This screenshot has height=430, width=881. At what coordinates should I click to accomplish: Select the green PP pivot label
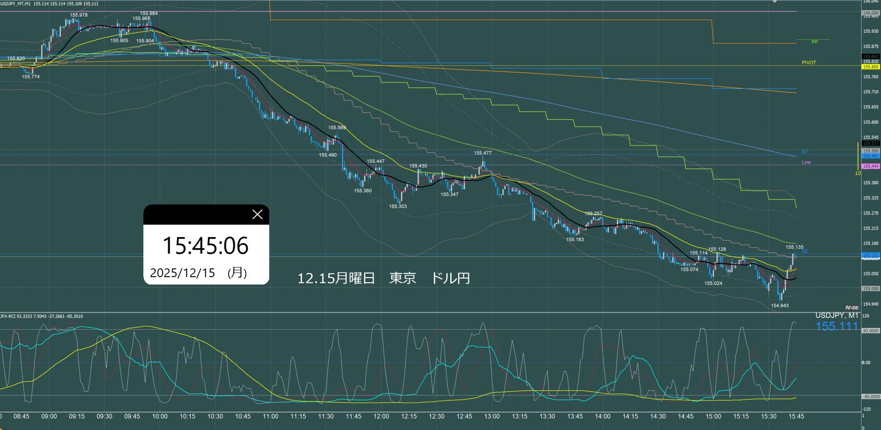click(814, 42)
